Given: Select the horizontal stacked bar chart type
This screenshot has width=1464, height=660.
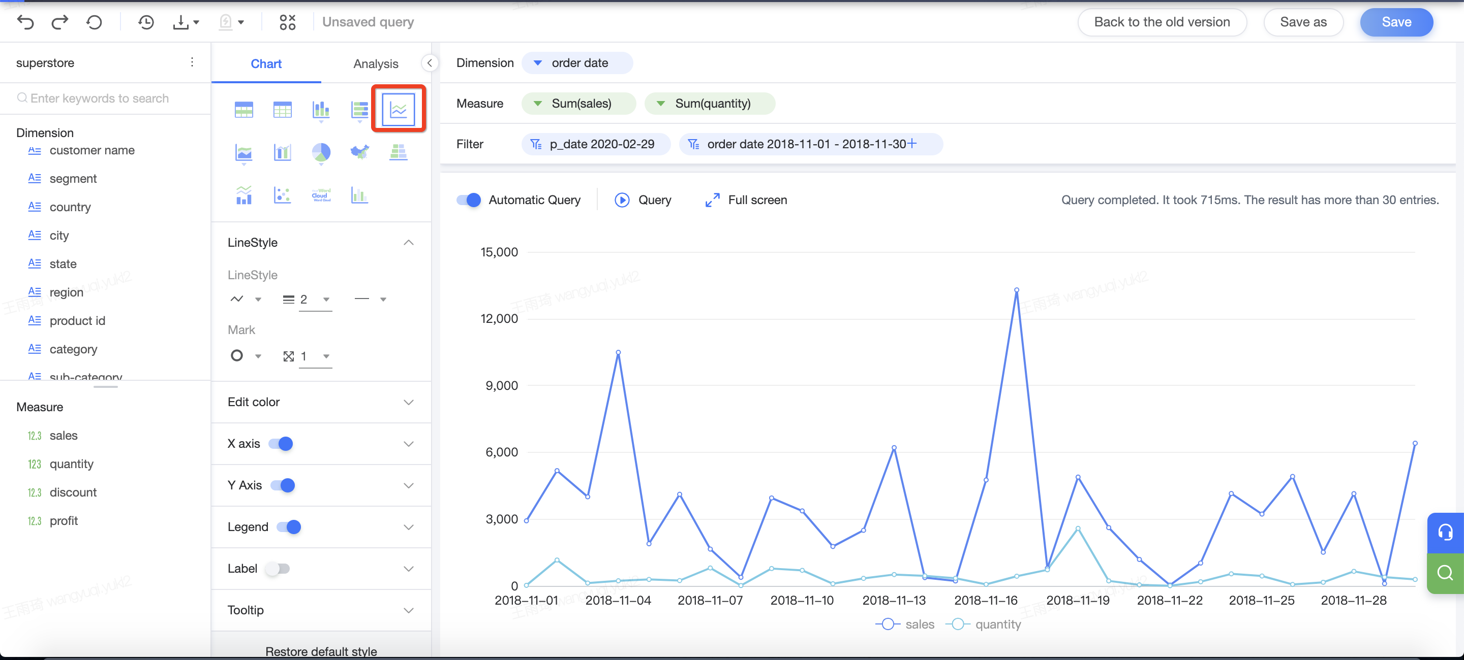Looking at the screenshot, I should coord(360,110).
